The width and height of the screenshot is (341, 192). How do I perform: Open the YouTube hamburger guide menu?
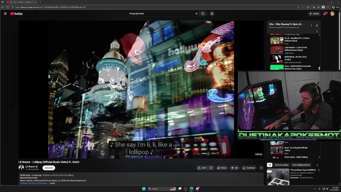tap(5, 14)
